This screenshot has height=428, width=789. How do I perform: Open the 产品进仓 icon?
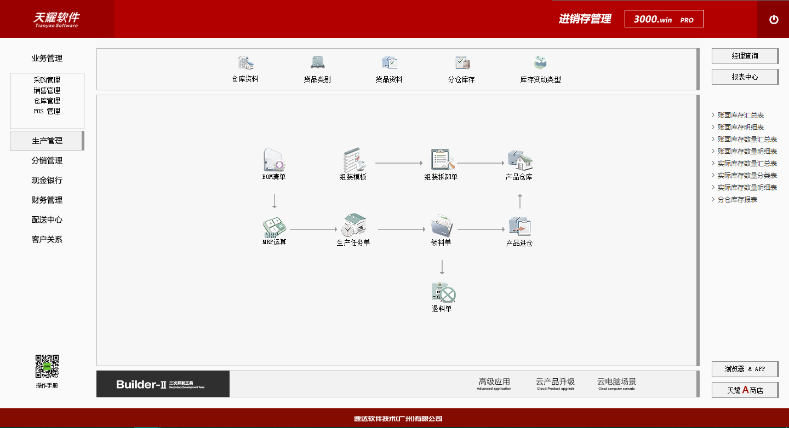click(x=519, y=225)
